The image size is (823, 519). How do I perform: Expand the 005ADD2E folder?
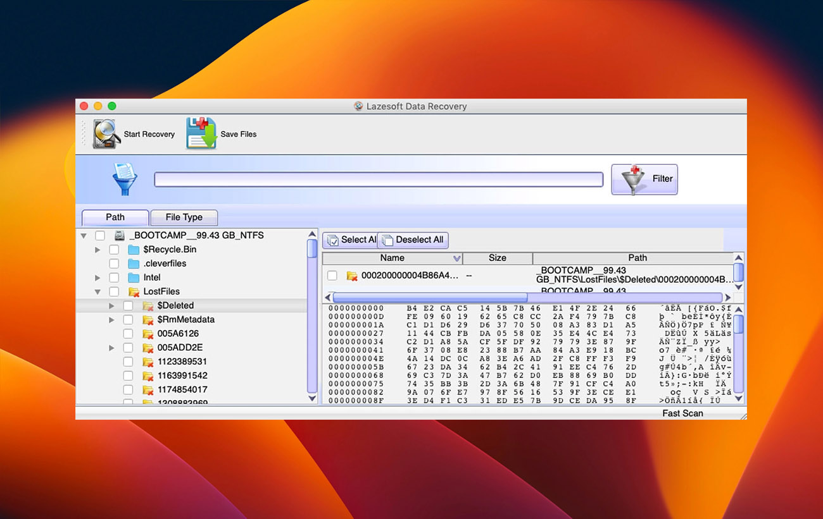[111, 348]
